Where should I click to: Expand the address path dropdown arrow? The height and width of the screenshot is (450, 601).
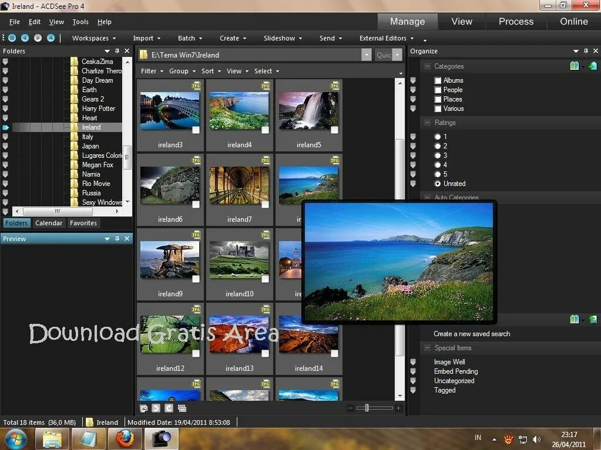(367, 55)
